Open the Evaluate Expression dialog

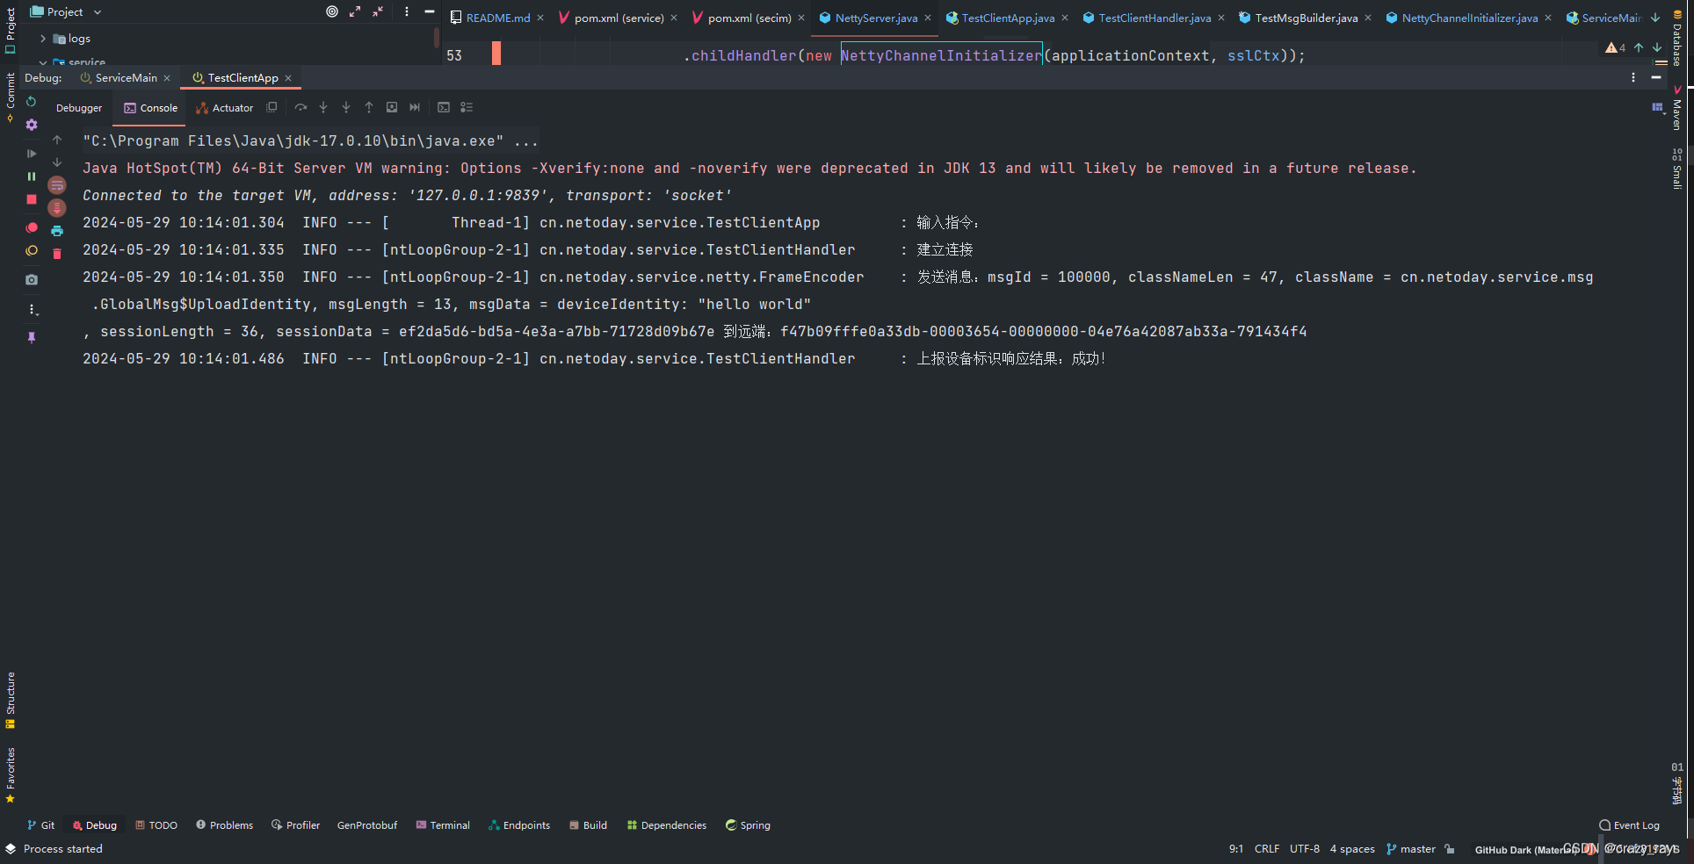[444, 107]
